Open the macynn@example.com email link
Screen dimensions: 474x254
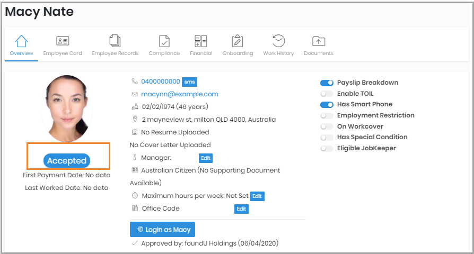tap(179, 94)
